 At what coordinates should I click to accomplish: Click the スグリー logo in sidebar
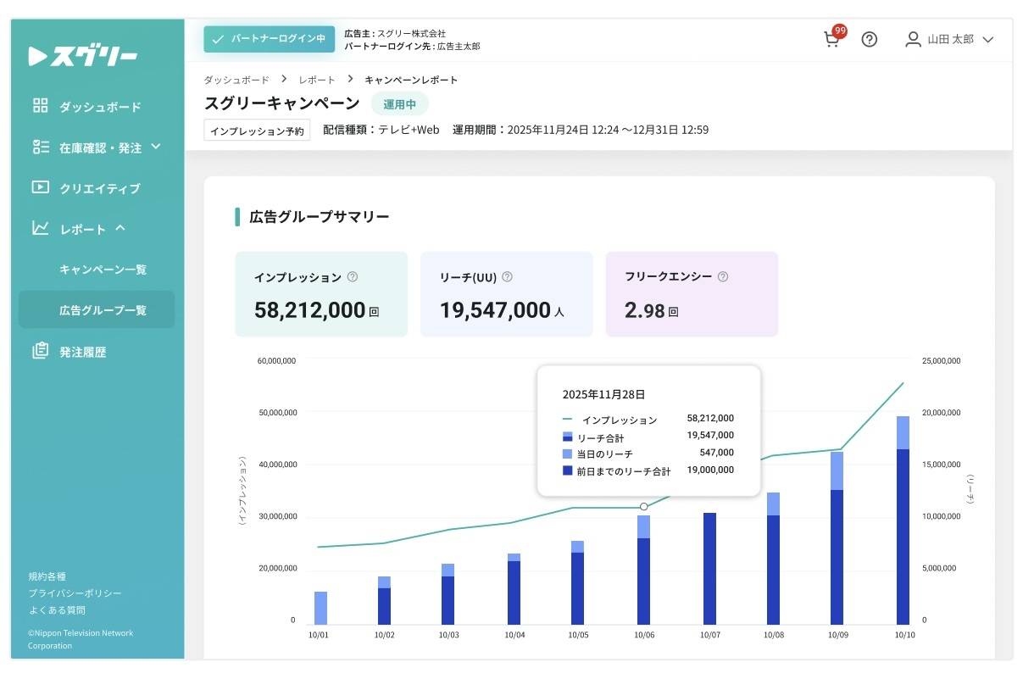(x=82, y=56)
